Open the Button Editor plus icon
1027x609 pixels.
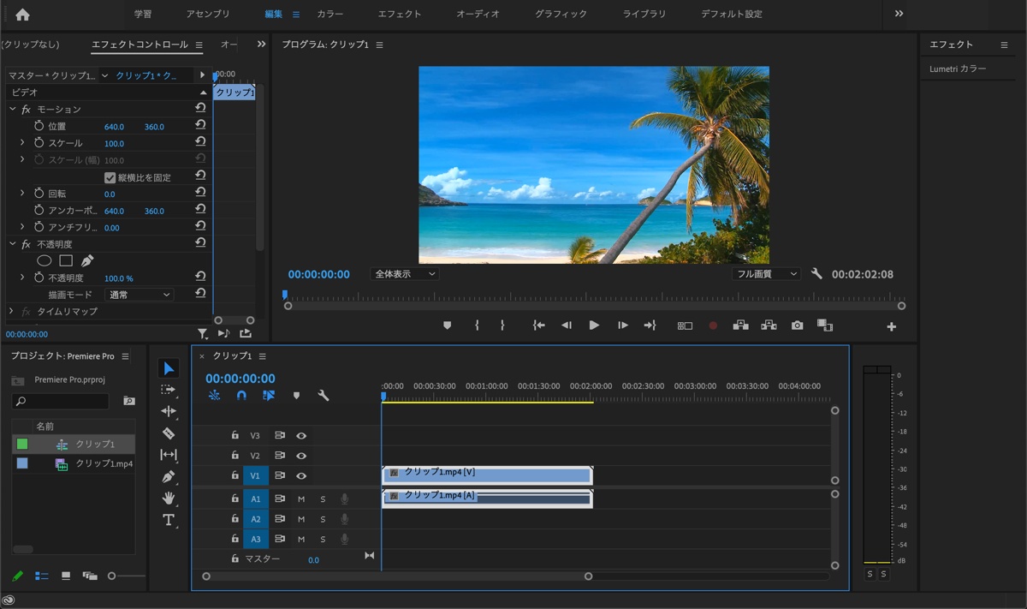click(891, 326)
